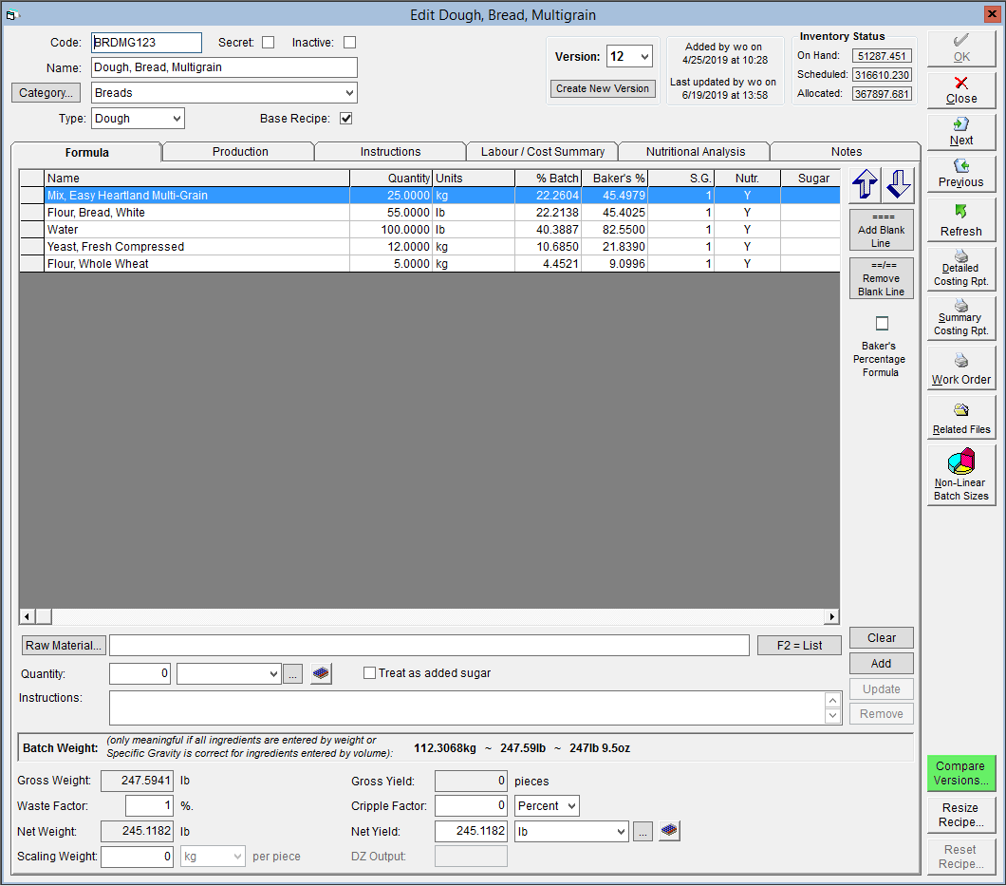Enable Baker's Percentage Formula checkbox
The height and width of the screenshot is (886, 1006).
coord(883,323)
